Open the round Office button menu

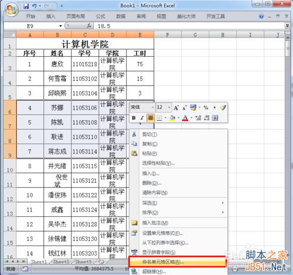tap(12, 10)
